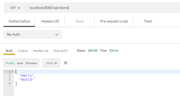Viewport: 180px width, 96px height.
Task: Click the disabled request Body tab
Action: (x=80, y=21)
